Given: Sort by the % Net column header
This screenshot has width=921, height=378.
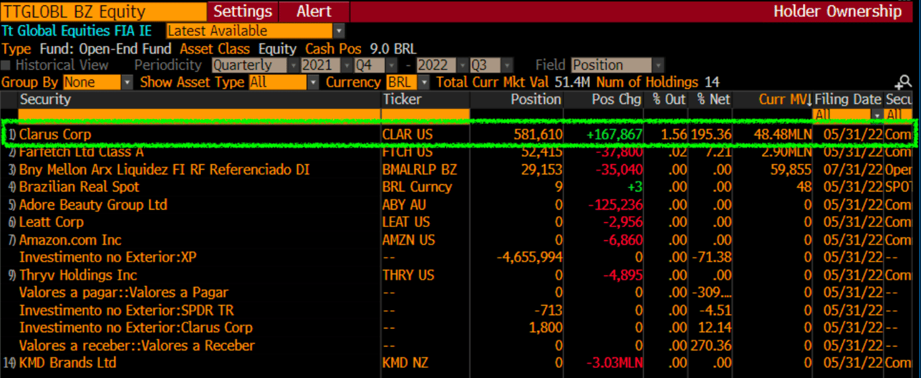Looking at the screenshot, I should (x=714, y=100).
